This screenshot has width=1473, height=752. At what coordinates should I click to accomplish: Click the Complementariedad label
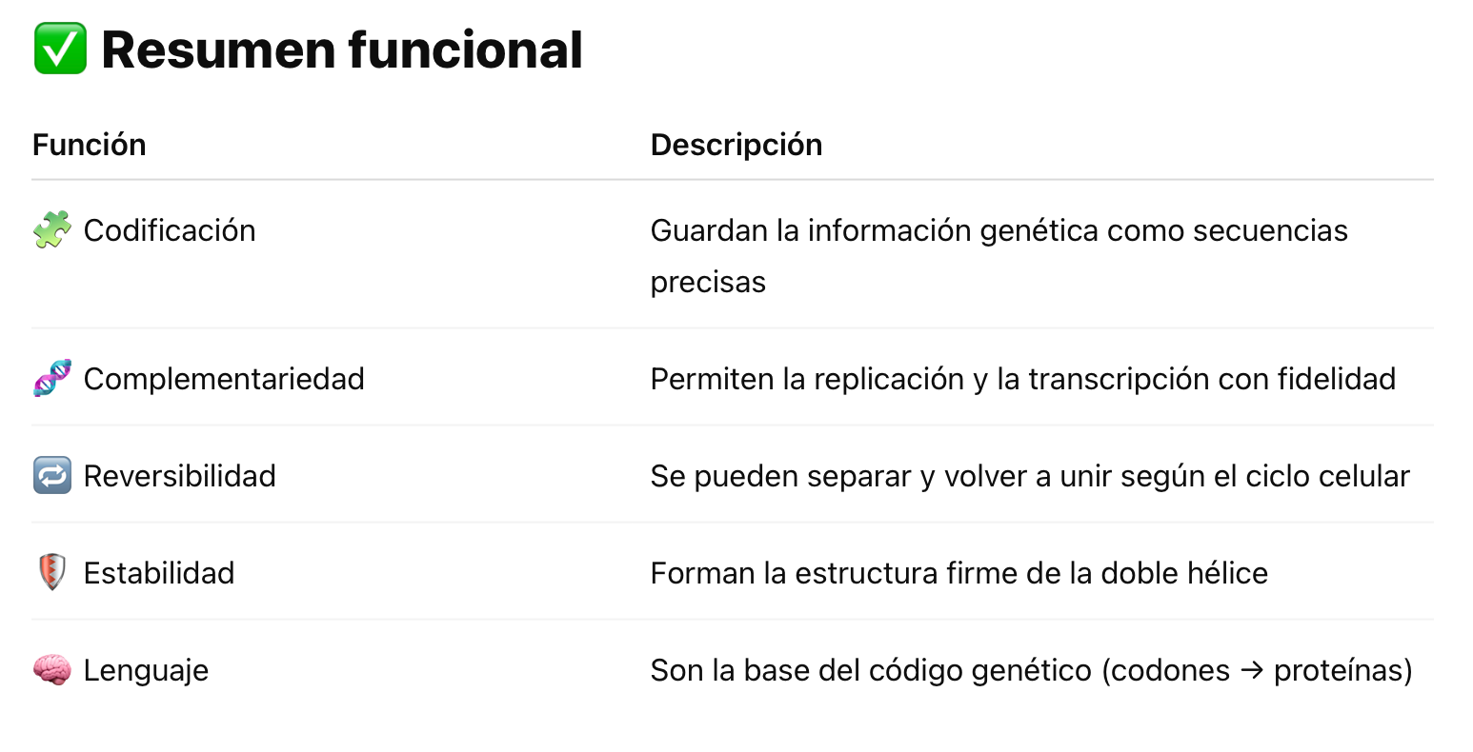click(x=224, y=379)
